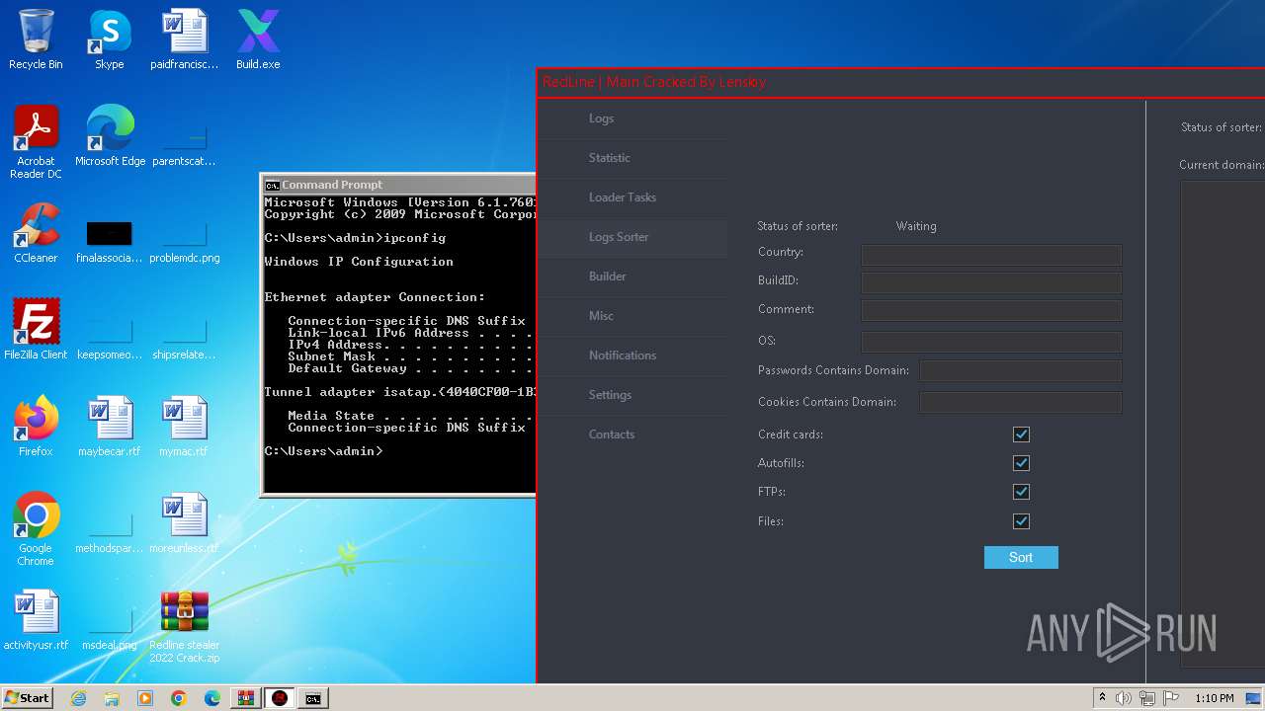
Task: Open Redline stealer 2022 Crack.zip archive
Action: [x=184, y=626]
